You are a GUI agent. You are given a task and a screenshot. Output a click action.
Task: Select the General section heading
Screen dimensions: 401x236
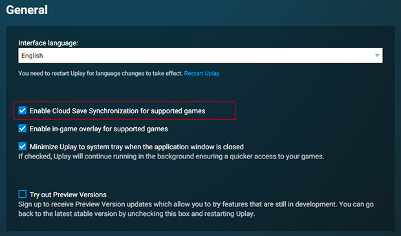point(27,10)
